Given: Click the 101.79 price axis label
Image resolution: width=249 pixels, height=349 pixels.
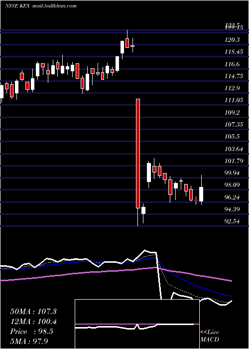Looking at the screenshot, I should pos(234,161).
